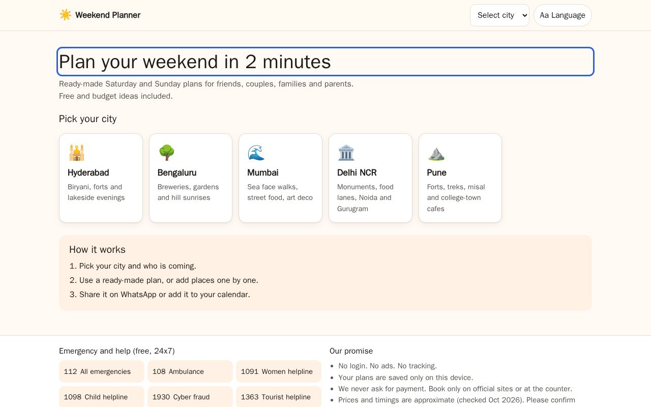Choose the Delhi NCR card title
651x407 pixels.
pyautogui.click(x=357, y=173)
